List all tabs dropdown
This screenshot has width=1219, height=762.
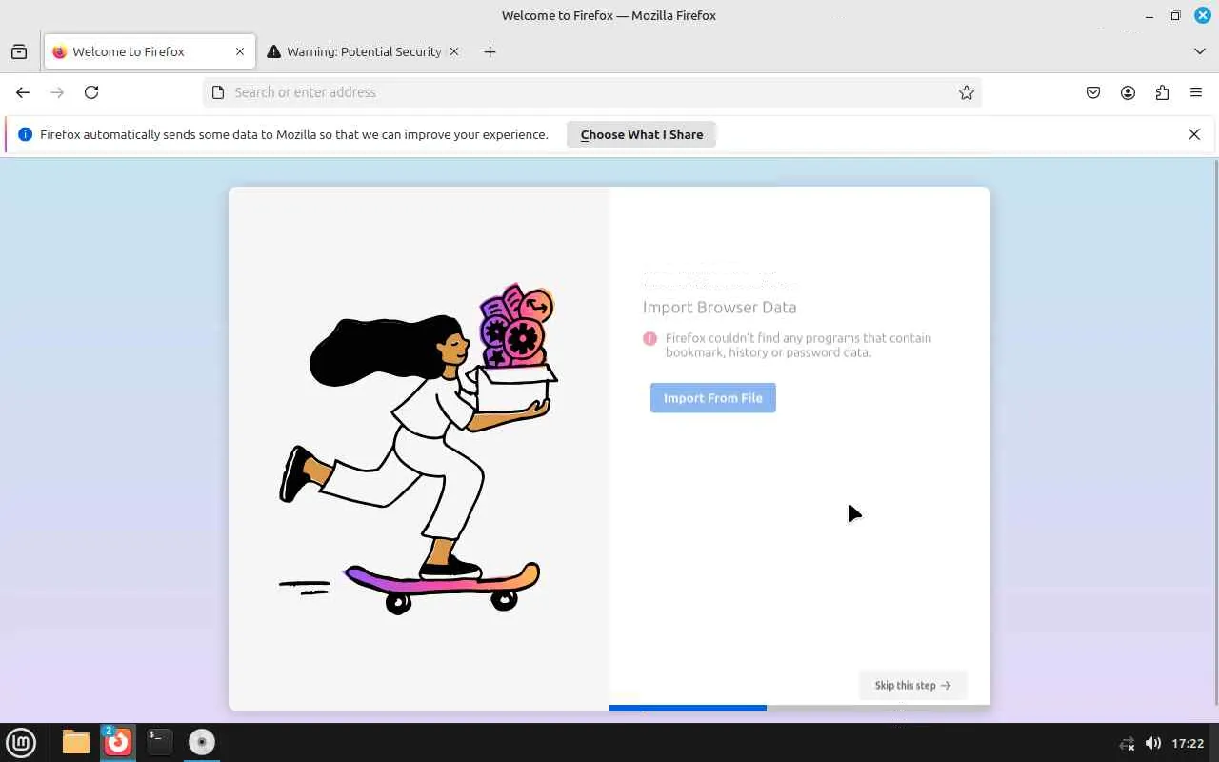[x=1200, y=51]
